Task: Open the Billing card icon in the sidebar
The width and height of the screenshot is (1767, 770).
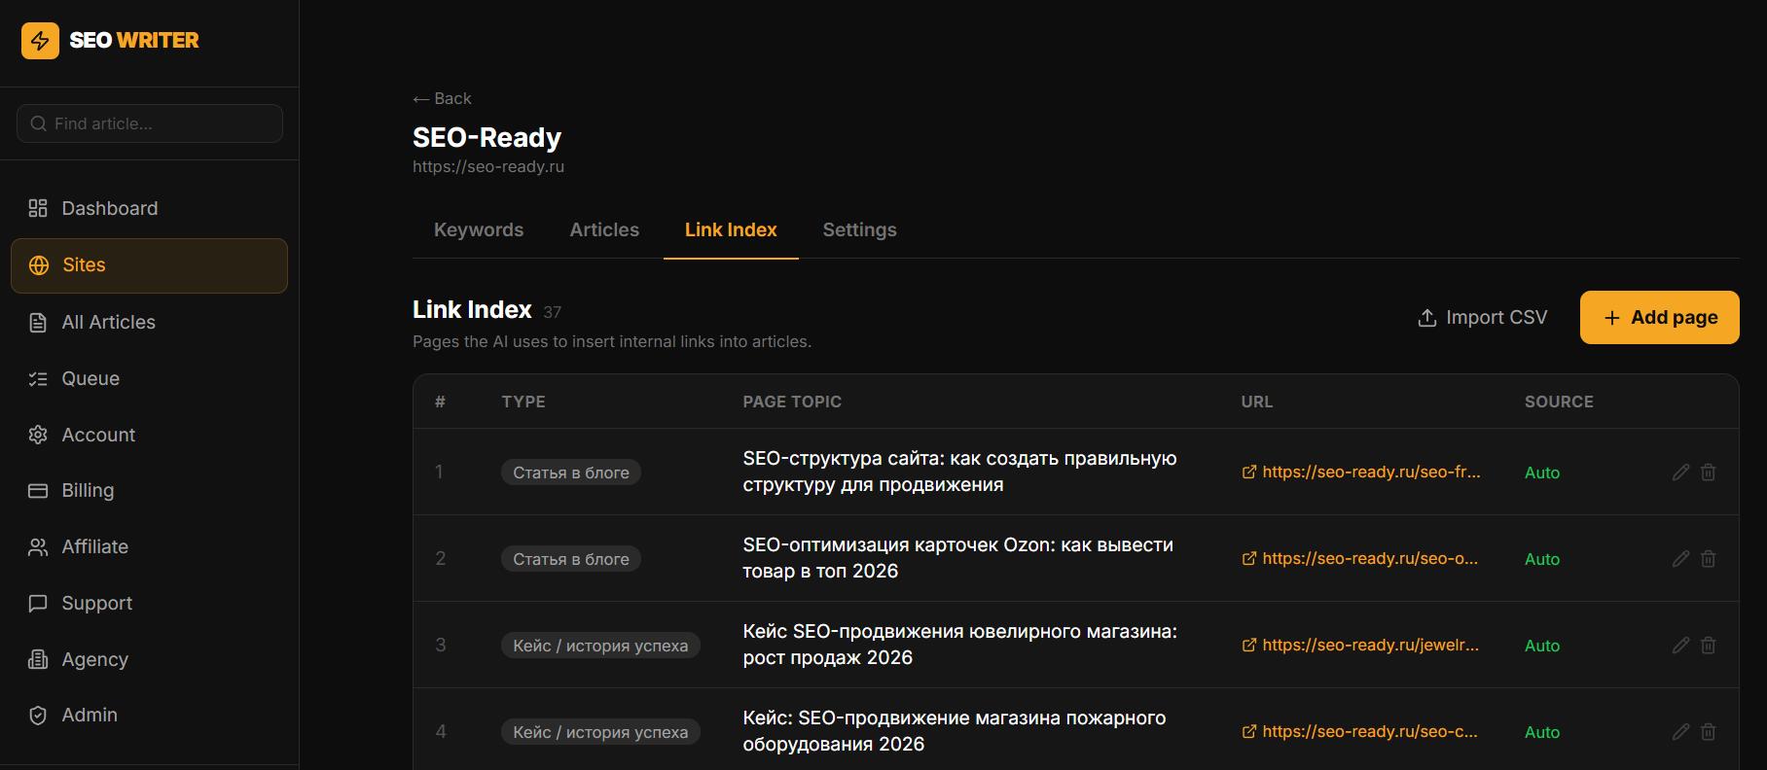Action: point(38,491)
